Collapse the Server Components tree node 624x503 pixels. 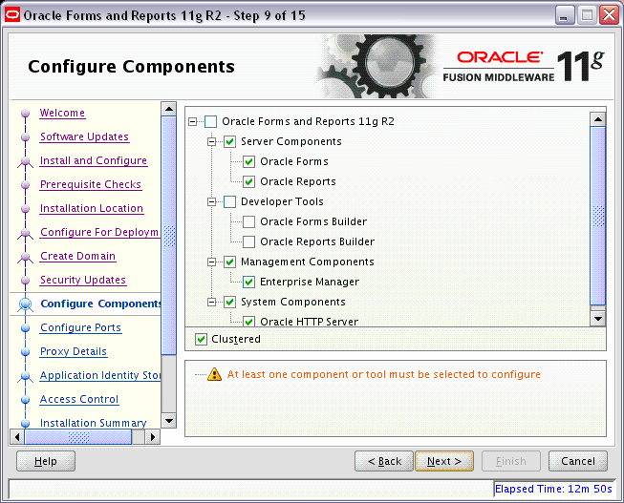[212, 141]
